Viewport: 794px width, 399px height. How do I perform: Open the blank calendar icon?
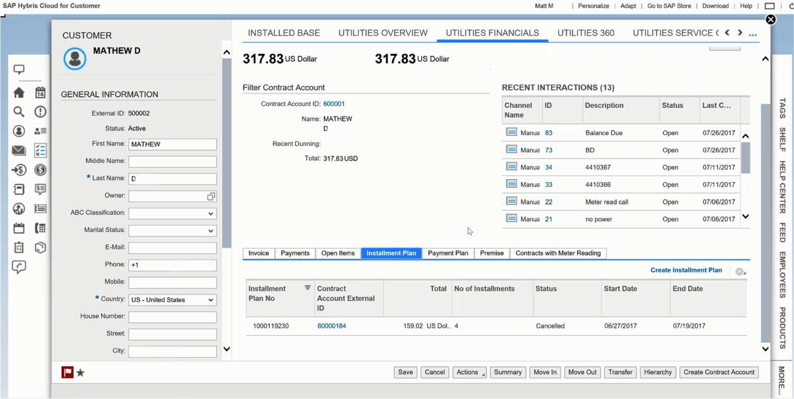(x=19, y=228)
